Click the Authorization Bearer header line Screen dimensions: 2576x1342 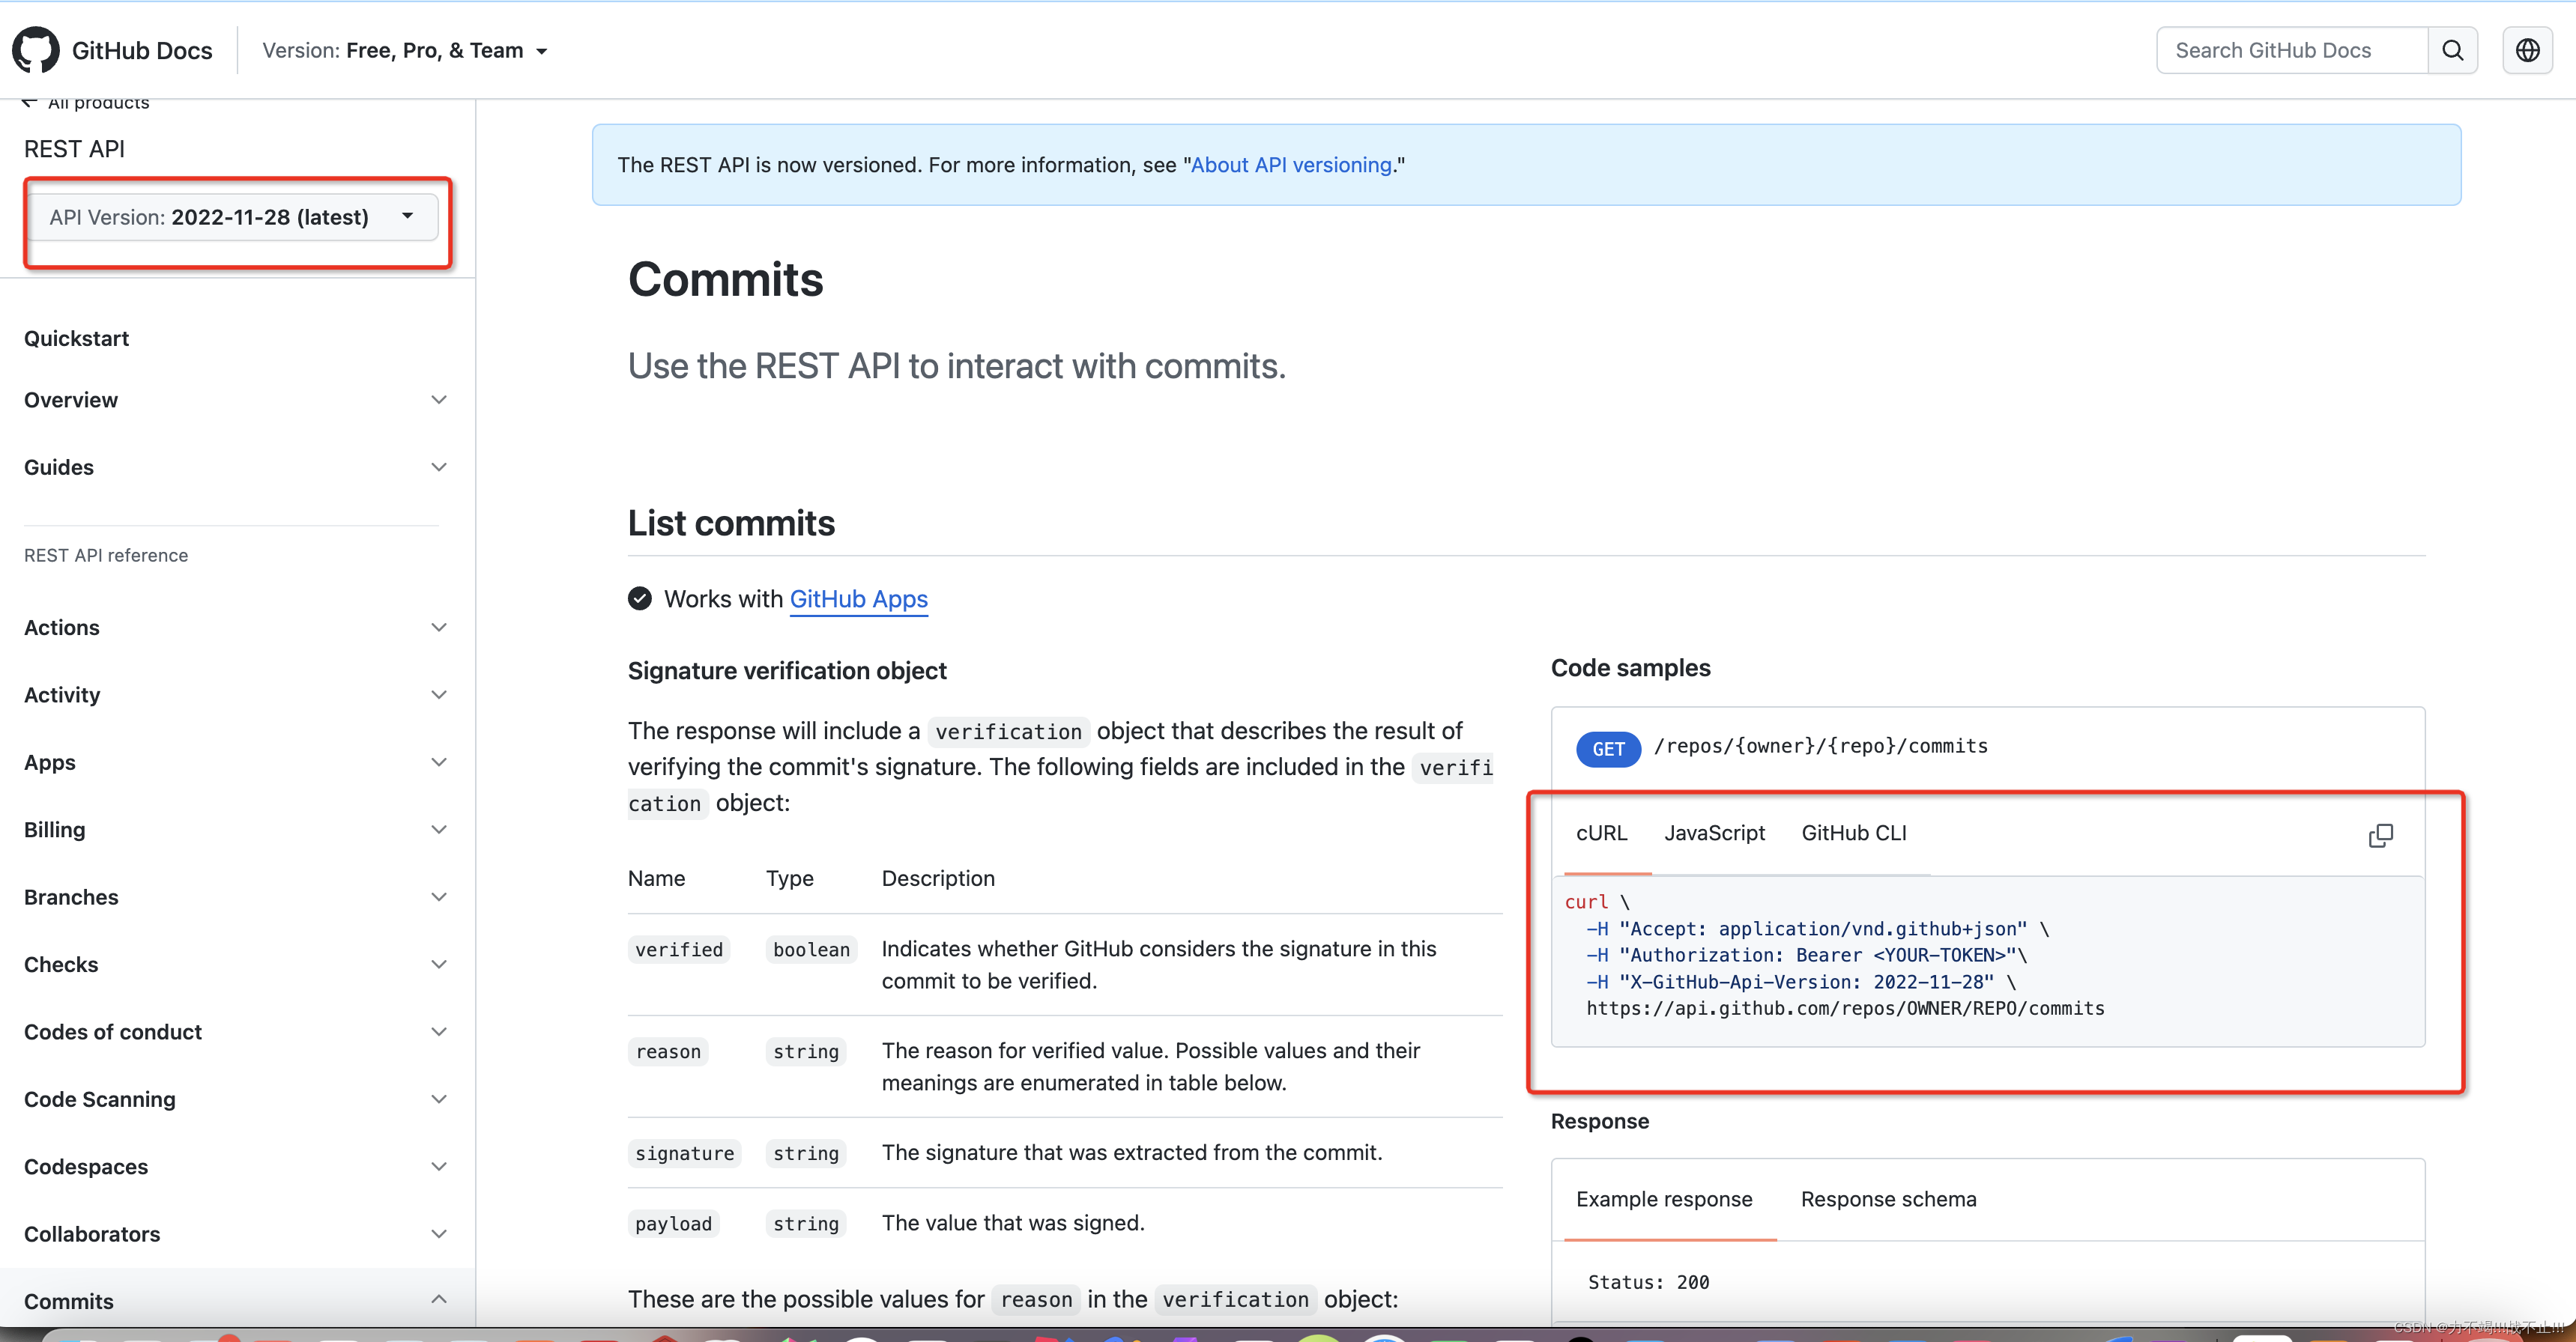pyautogui.click(x=1806, y=956)
